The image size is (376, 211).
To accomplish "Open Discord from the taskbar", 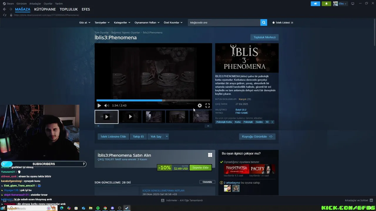I will point(113,208).
